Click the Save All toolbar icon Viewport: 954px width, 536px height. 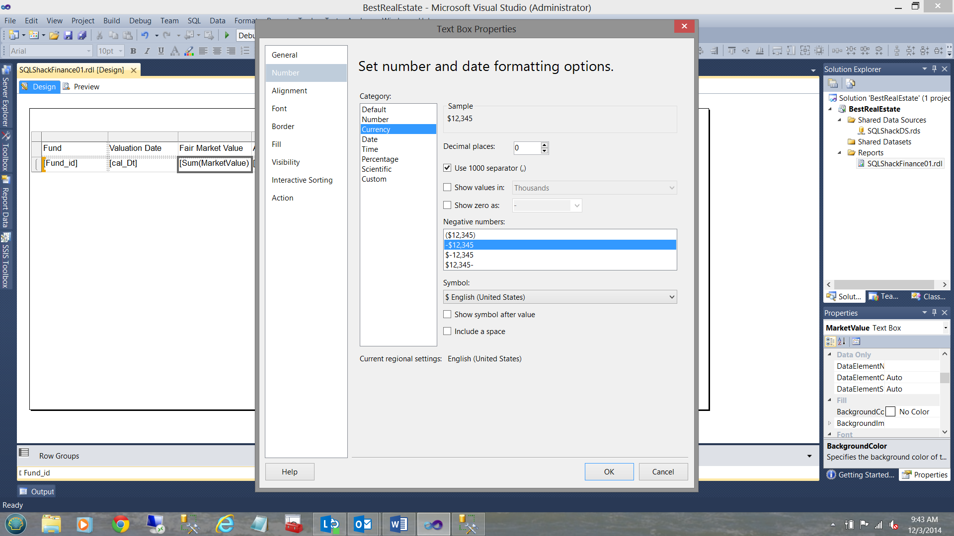[82, 35]
